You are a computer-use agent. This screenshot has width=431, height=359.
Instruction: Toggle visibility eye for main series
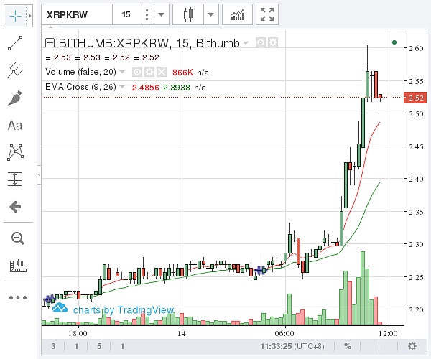[261, 42]
